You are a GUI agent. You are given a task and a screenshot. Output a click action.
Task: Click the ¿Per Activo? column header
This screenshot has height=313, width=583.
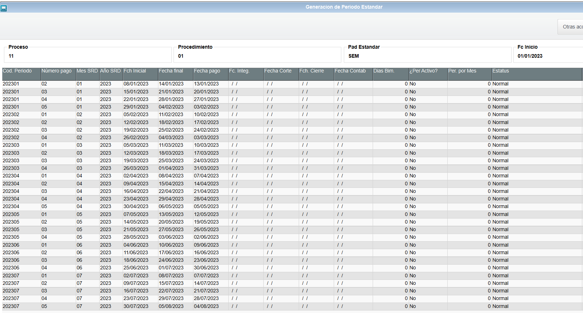point(428,74)
